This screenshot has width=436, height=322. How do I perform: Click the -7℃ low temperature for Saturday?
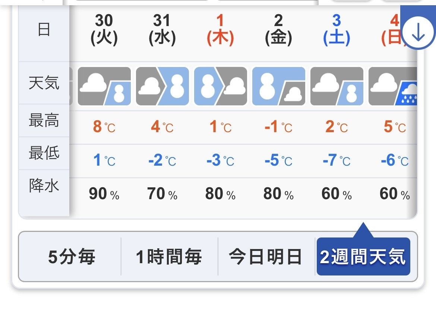pos(337,160)
